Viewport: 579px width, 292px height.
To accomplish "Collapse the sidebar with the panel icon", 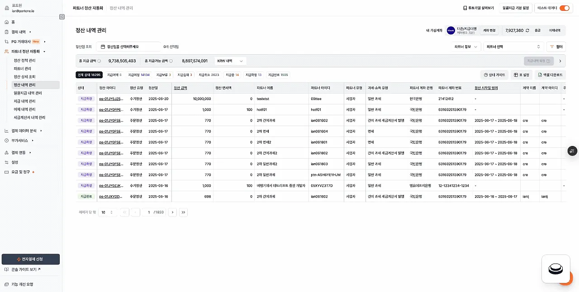I will point(62,17).
